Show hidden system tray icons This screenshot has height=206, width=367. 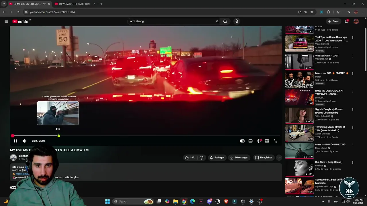pos(323,201)
